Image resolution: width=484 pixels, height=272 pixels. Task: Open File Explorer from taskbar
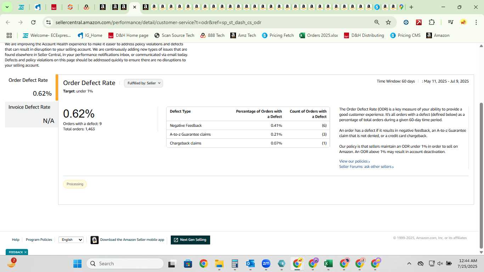click(219, 263)
